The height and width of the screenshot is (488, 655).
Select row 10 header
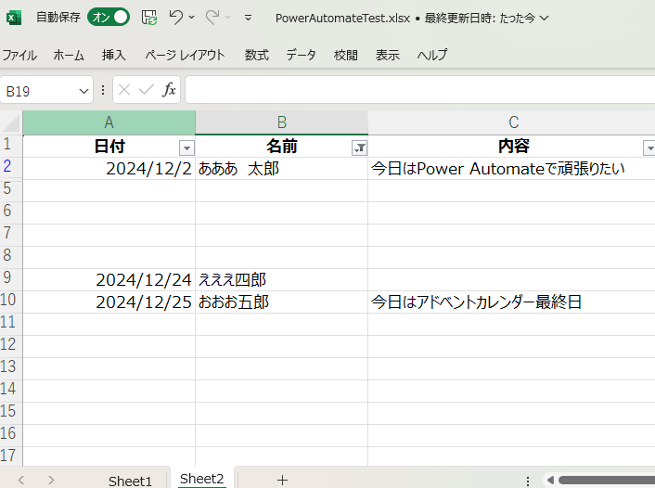[x=11, y=300]
